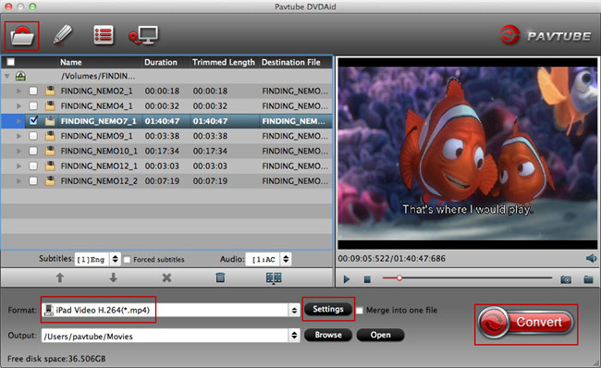Viewport: 601px width, 368px height.
Task: Click the Open output folder button
Action: [380, 335]
